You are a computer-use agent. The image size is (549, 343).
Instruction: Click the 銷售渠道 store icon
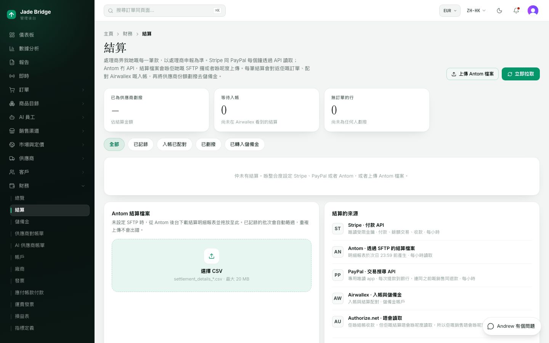(x=12, y=131)
